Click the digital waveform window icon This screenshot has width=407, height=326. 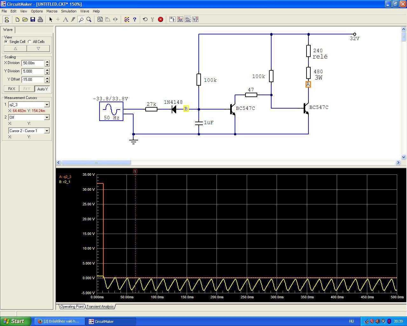(x=188, y=19)
